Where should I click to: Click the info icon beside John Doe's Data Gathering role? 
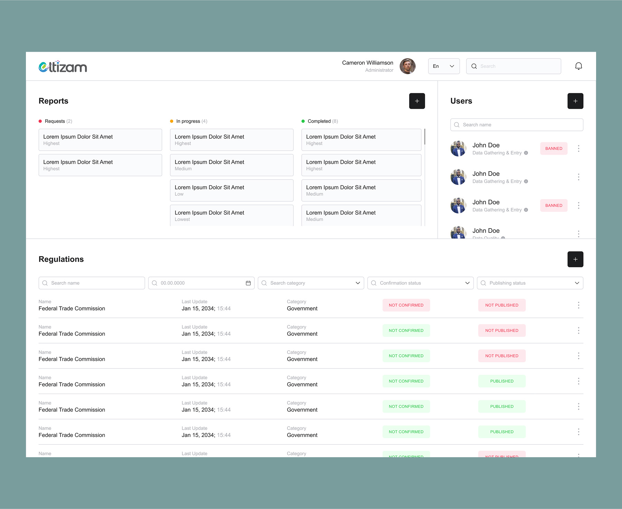point(526,153)
